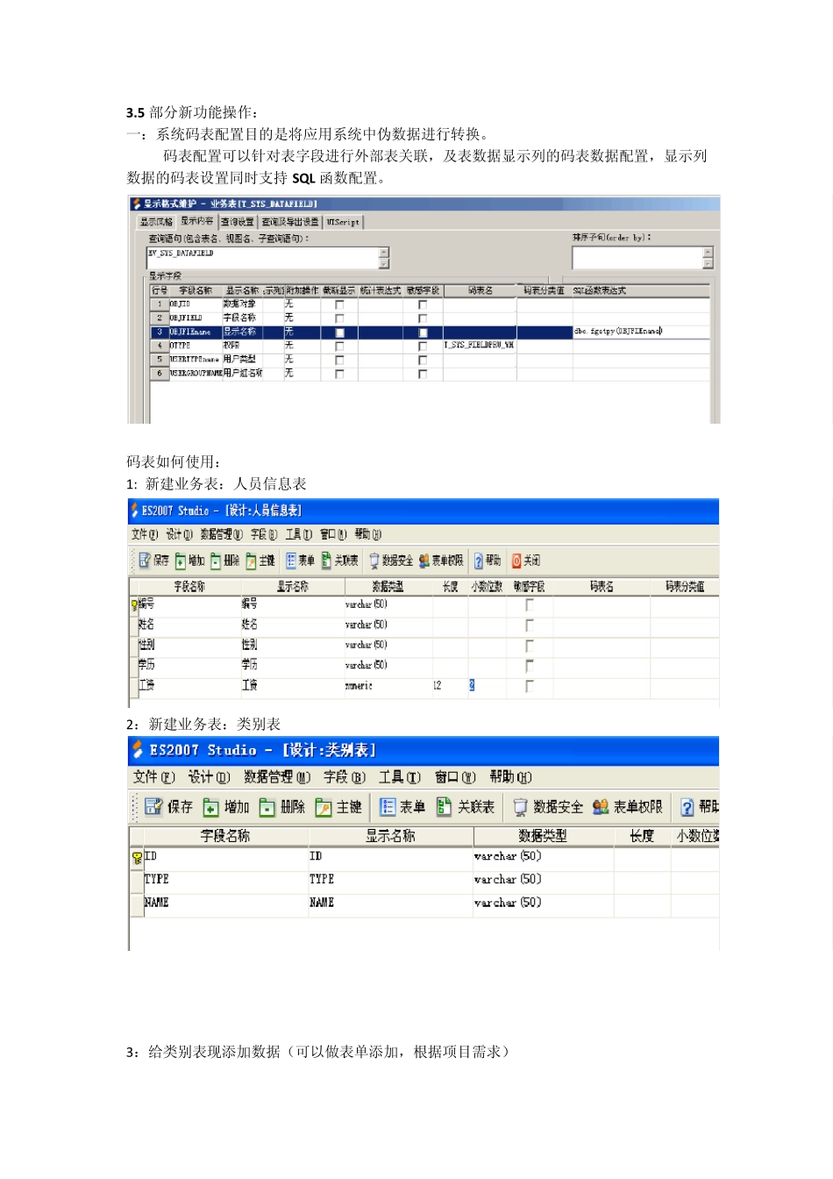Toggle 截断显示 checkbox for OTYPE row
The image size is (833, 1179).
(339, 347)
